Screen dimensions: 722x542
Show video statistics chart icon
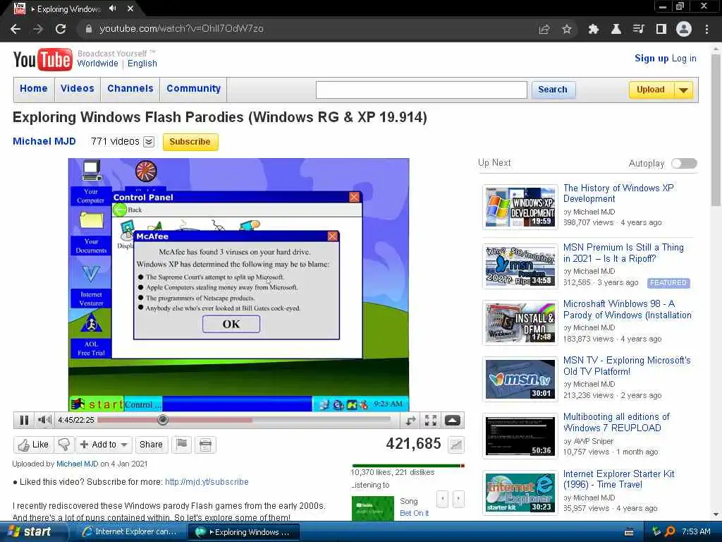coord(456,445)
